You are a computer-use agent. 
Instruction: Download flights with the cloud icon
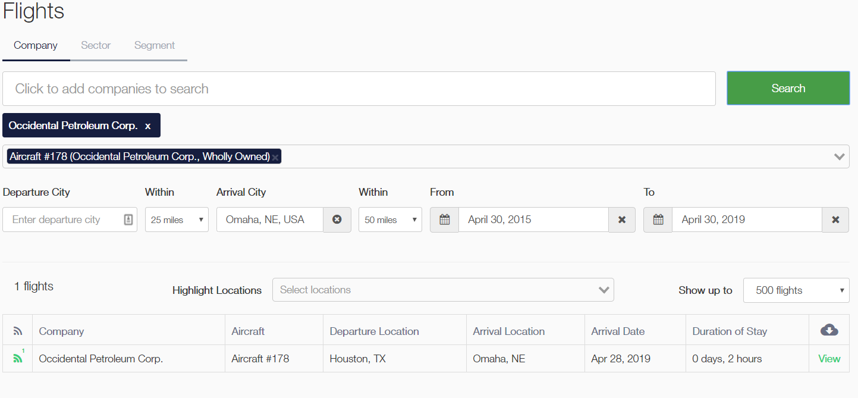click(829, 330)
